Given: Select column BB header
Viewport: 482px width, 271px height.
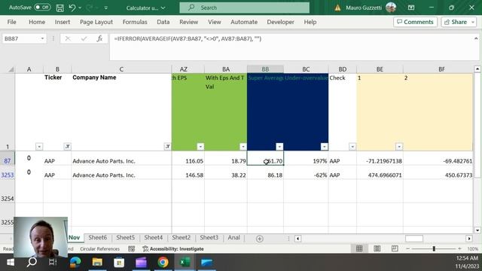Looking at the screenshot, I should tap(265, 69).
